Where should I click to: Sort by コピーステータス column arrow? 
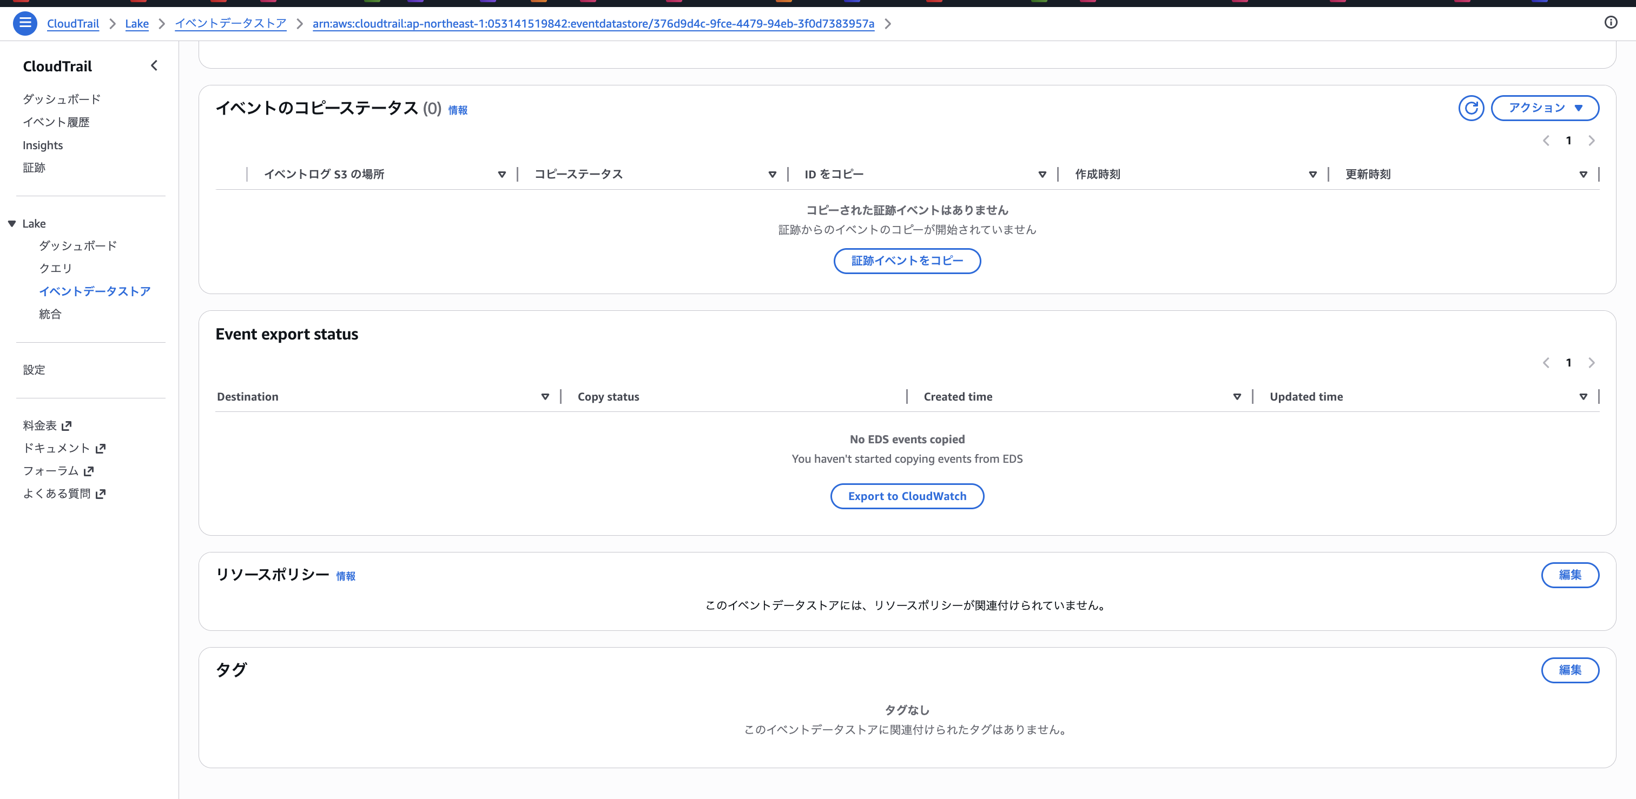click(x=772, y=175)
